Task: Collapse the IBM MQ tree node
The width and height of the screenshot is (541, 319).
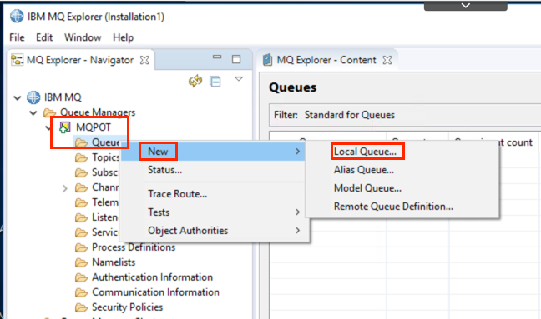Action: [x=18, y=98]
